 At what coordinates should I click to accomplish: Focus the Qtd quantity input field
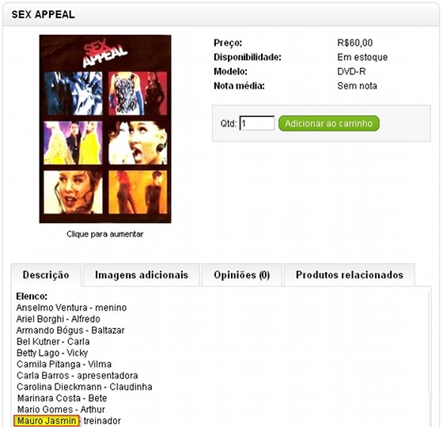pyautogui.click(x=257, y=123)
